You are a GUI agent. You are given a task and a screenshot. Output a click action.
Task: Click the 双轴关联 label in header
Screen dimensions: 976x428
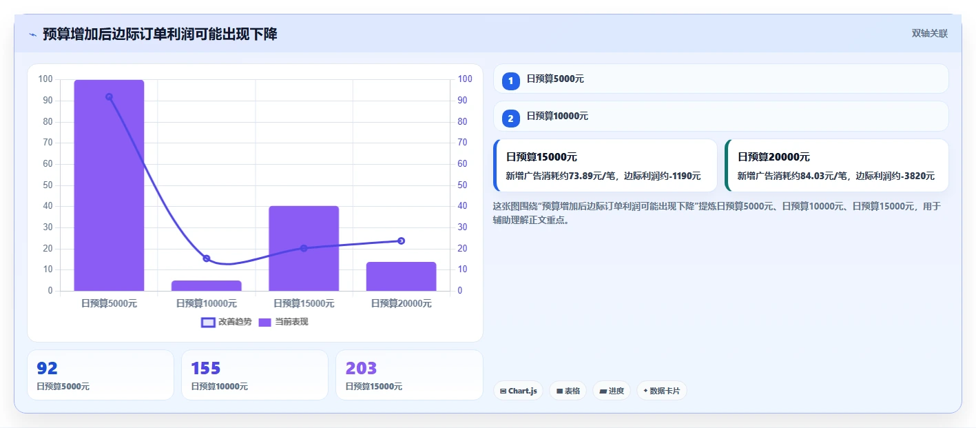(x=930, y=34)
